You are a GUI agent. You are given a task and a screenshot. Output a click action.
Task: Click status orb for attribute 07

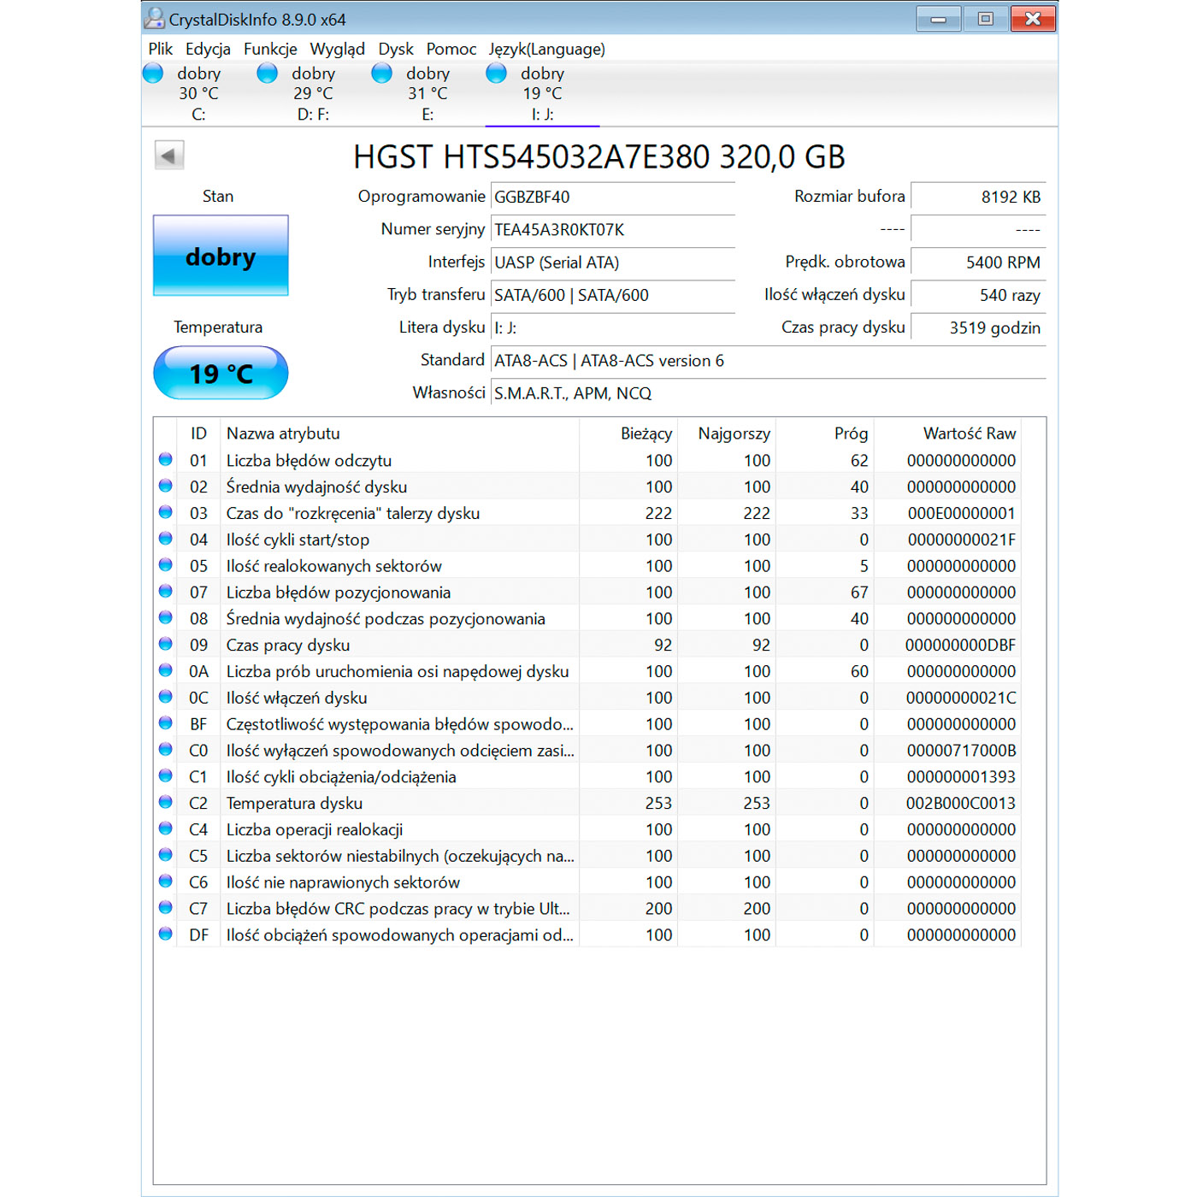[x=166, y=591]
